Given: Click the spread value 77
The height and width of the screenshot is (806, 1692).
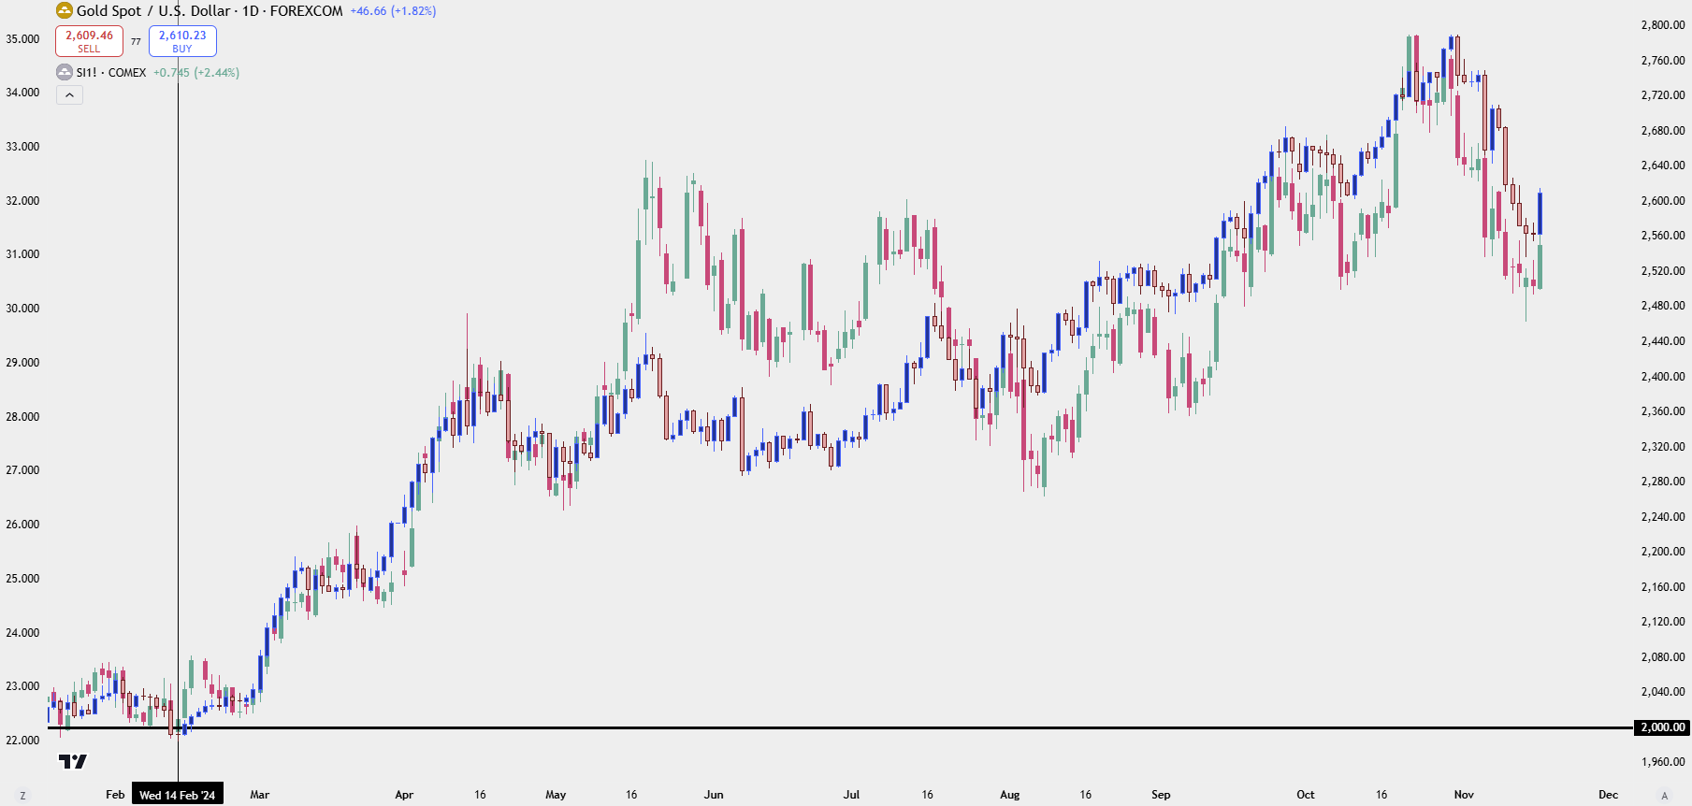Looking at the screenshot, I should [x=136, y=41].
